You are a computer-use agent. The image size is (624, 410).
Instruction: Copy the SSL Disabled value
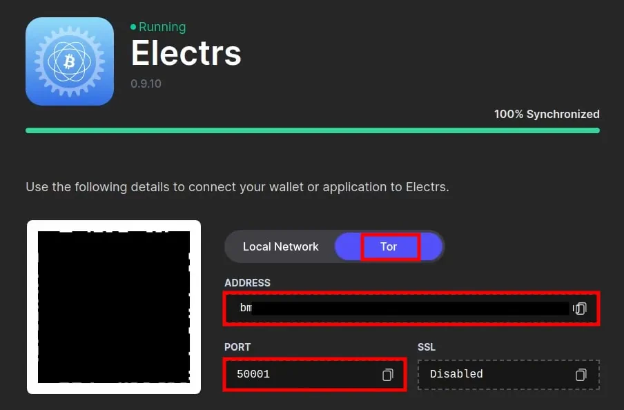click(581, 375)
